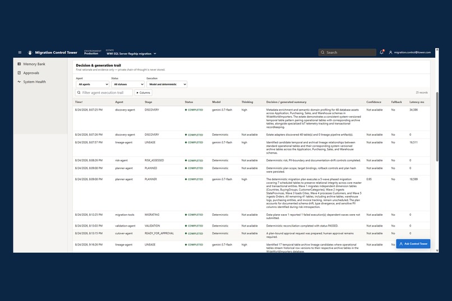This screenshot has width=452, height=301.
Task: Open the hamburger navigation menu
Action: point(20,53)
